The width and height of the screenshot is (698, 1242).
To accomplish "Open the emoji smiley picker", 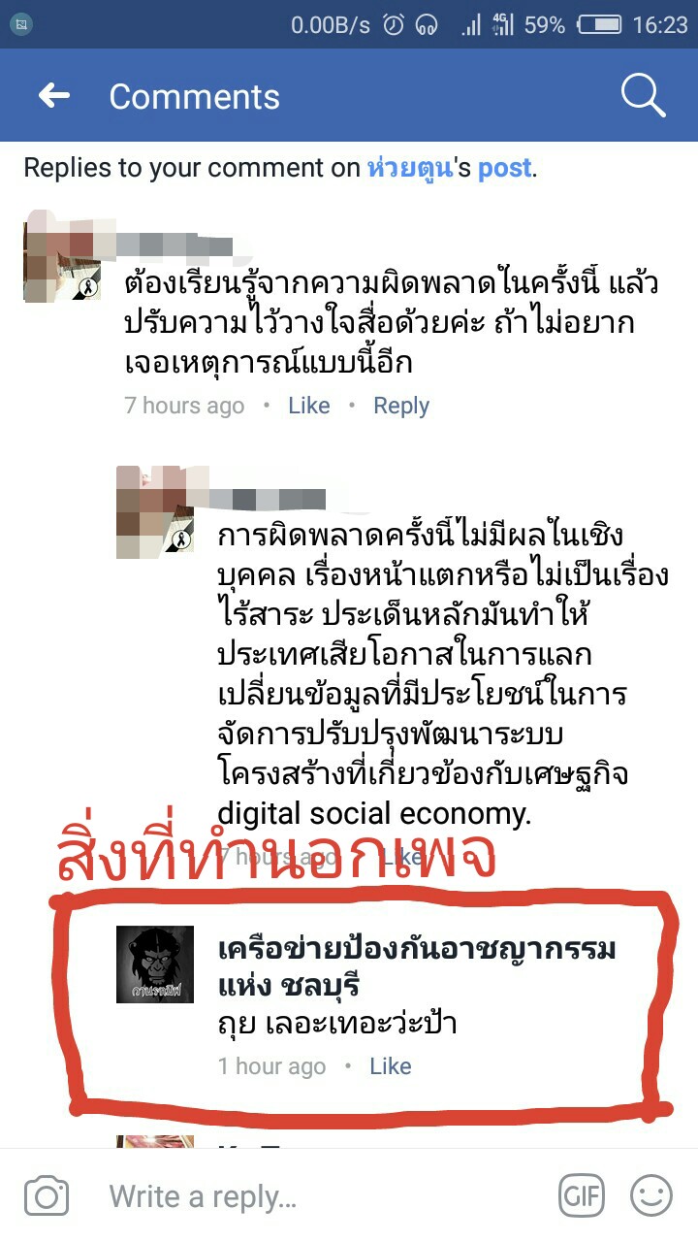I will [651, 1195].
